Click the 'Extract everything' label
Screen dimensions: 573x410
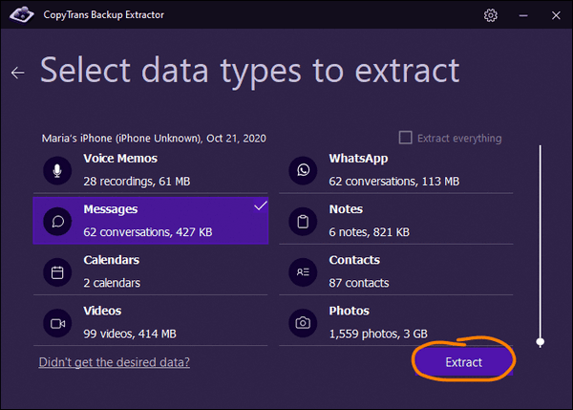point(459,139)
